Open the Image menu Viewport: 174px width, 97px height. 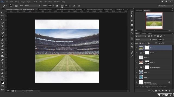pyautogui.click(x=17, y=2)
